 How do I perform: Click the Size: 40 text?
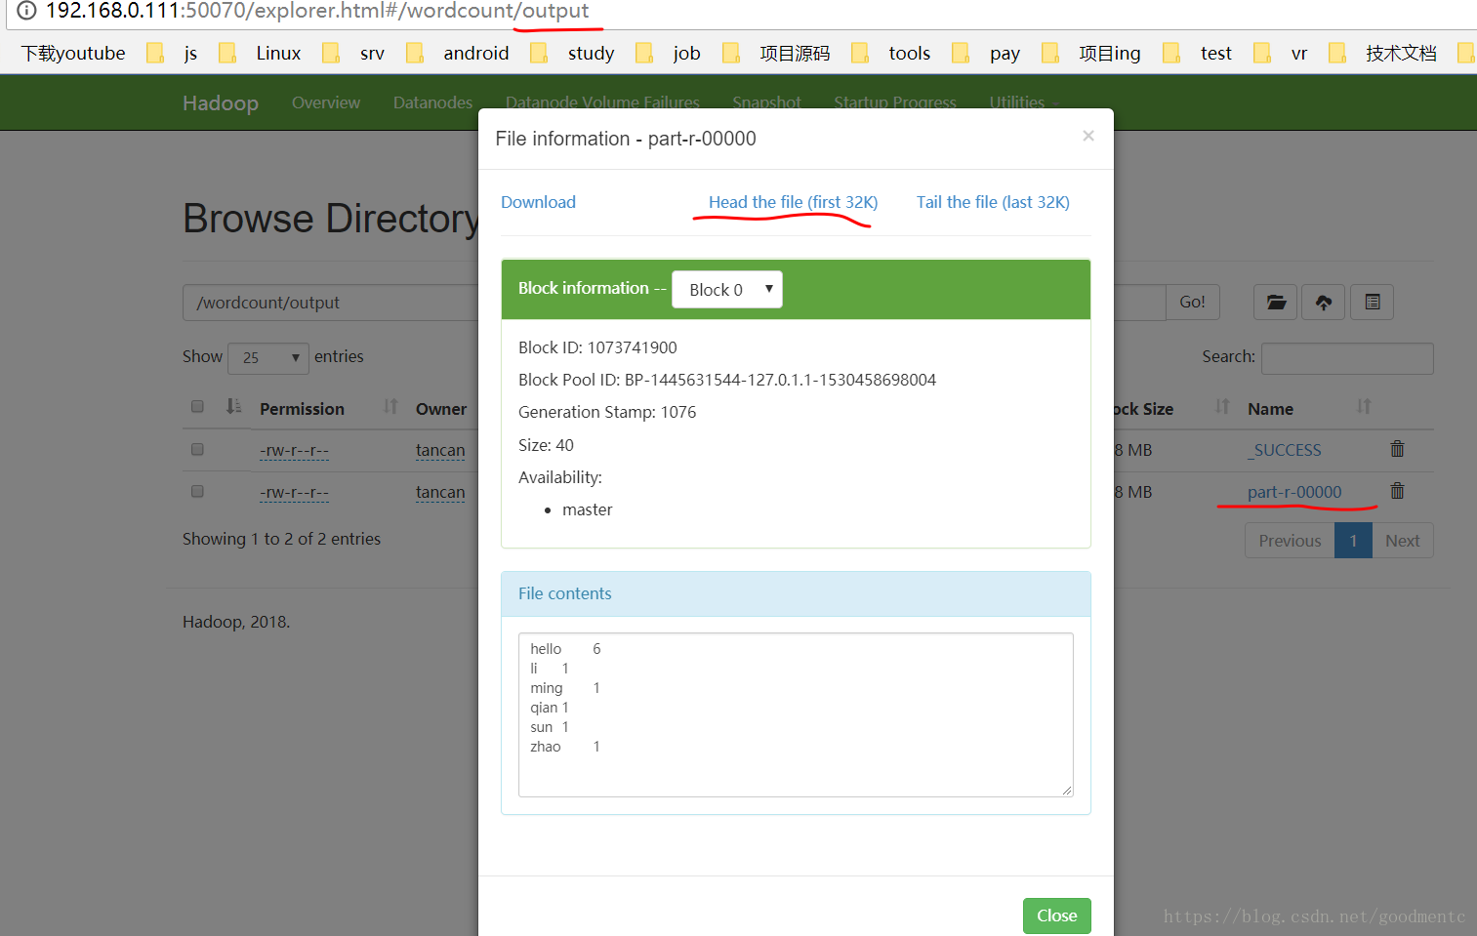546,445
